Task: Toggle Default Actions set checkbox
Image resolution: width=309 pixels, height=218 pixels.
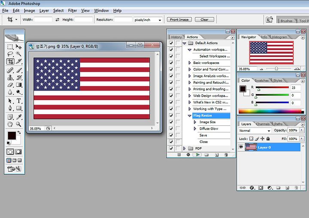Action: pos(171,43)
